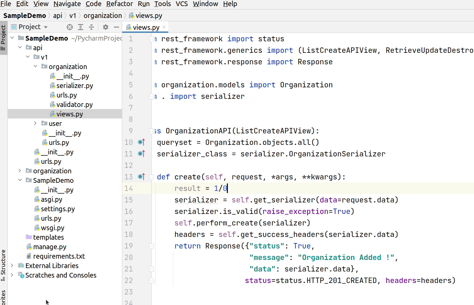
Task: Click the overriding attribute icon on line 10
Action: tap(141, 142)
